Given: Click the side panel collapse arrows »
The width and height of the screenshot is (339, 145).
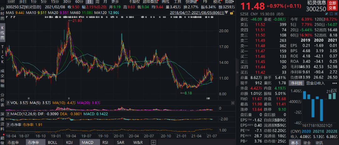Looking at the screenshot, I should (237, 72).
